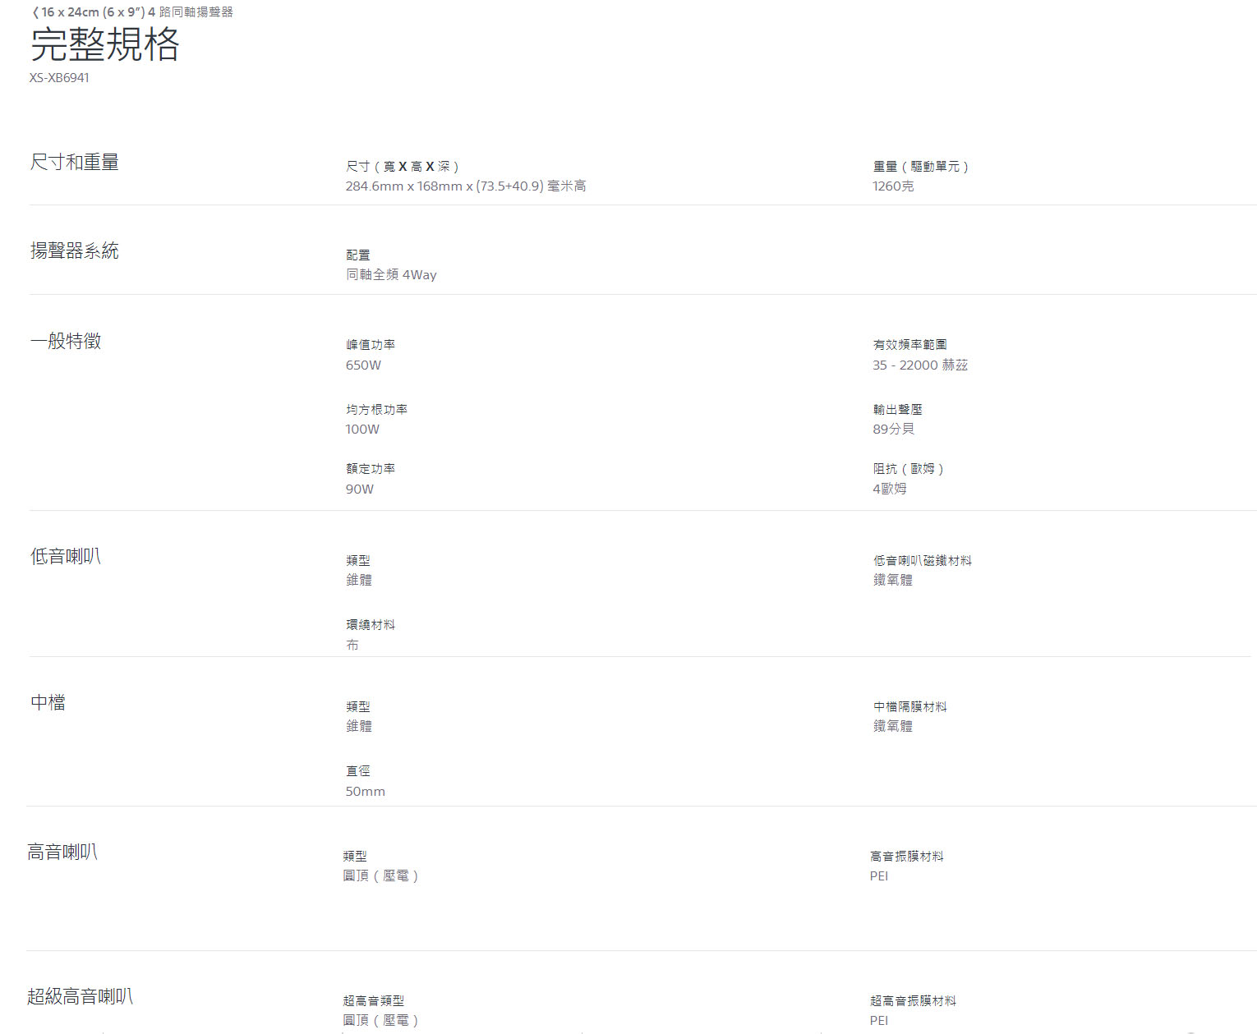Click the 低音喇叭 section heading
Screen dimensions: 1257x1034
66,557
